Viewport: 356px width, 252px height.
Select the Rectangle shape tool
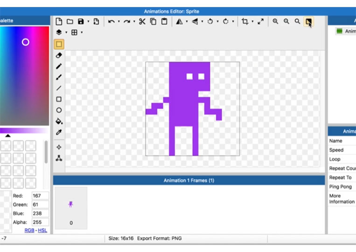[59, 99]
